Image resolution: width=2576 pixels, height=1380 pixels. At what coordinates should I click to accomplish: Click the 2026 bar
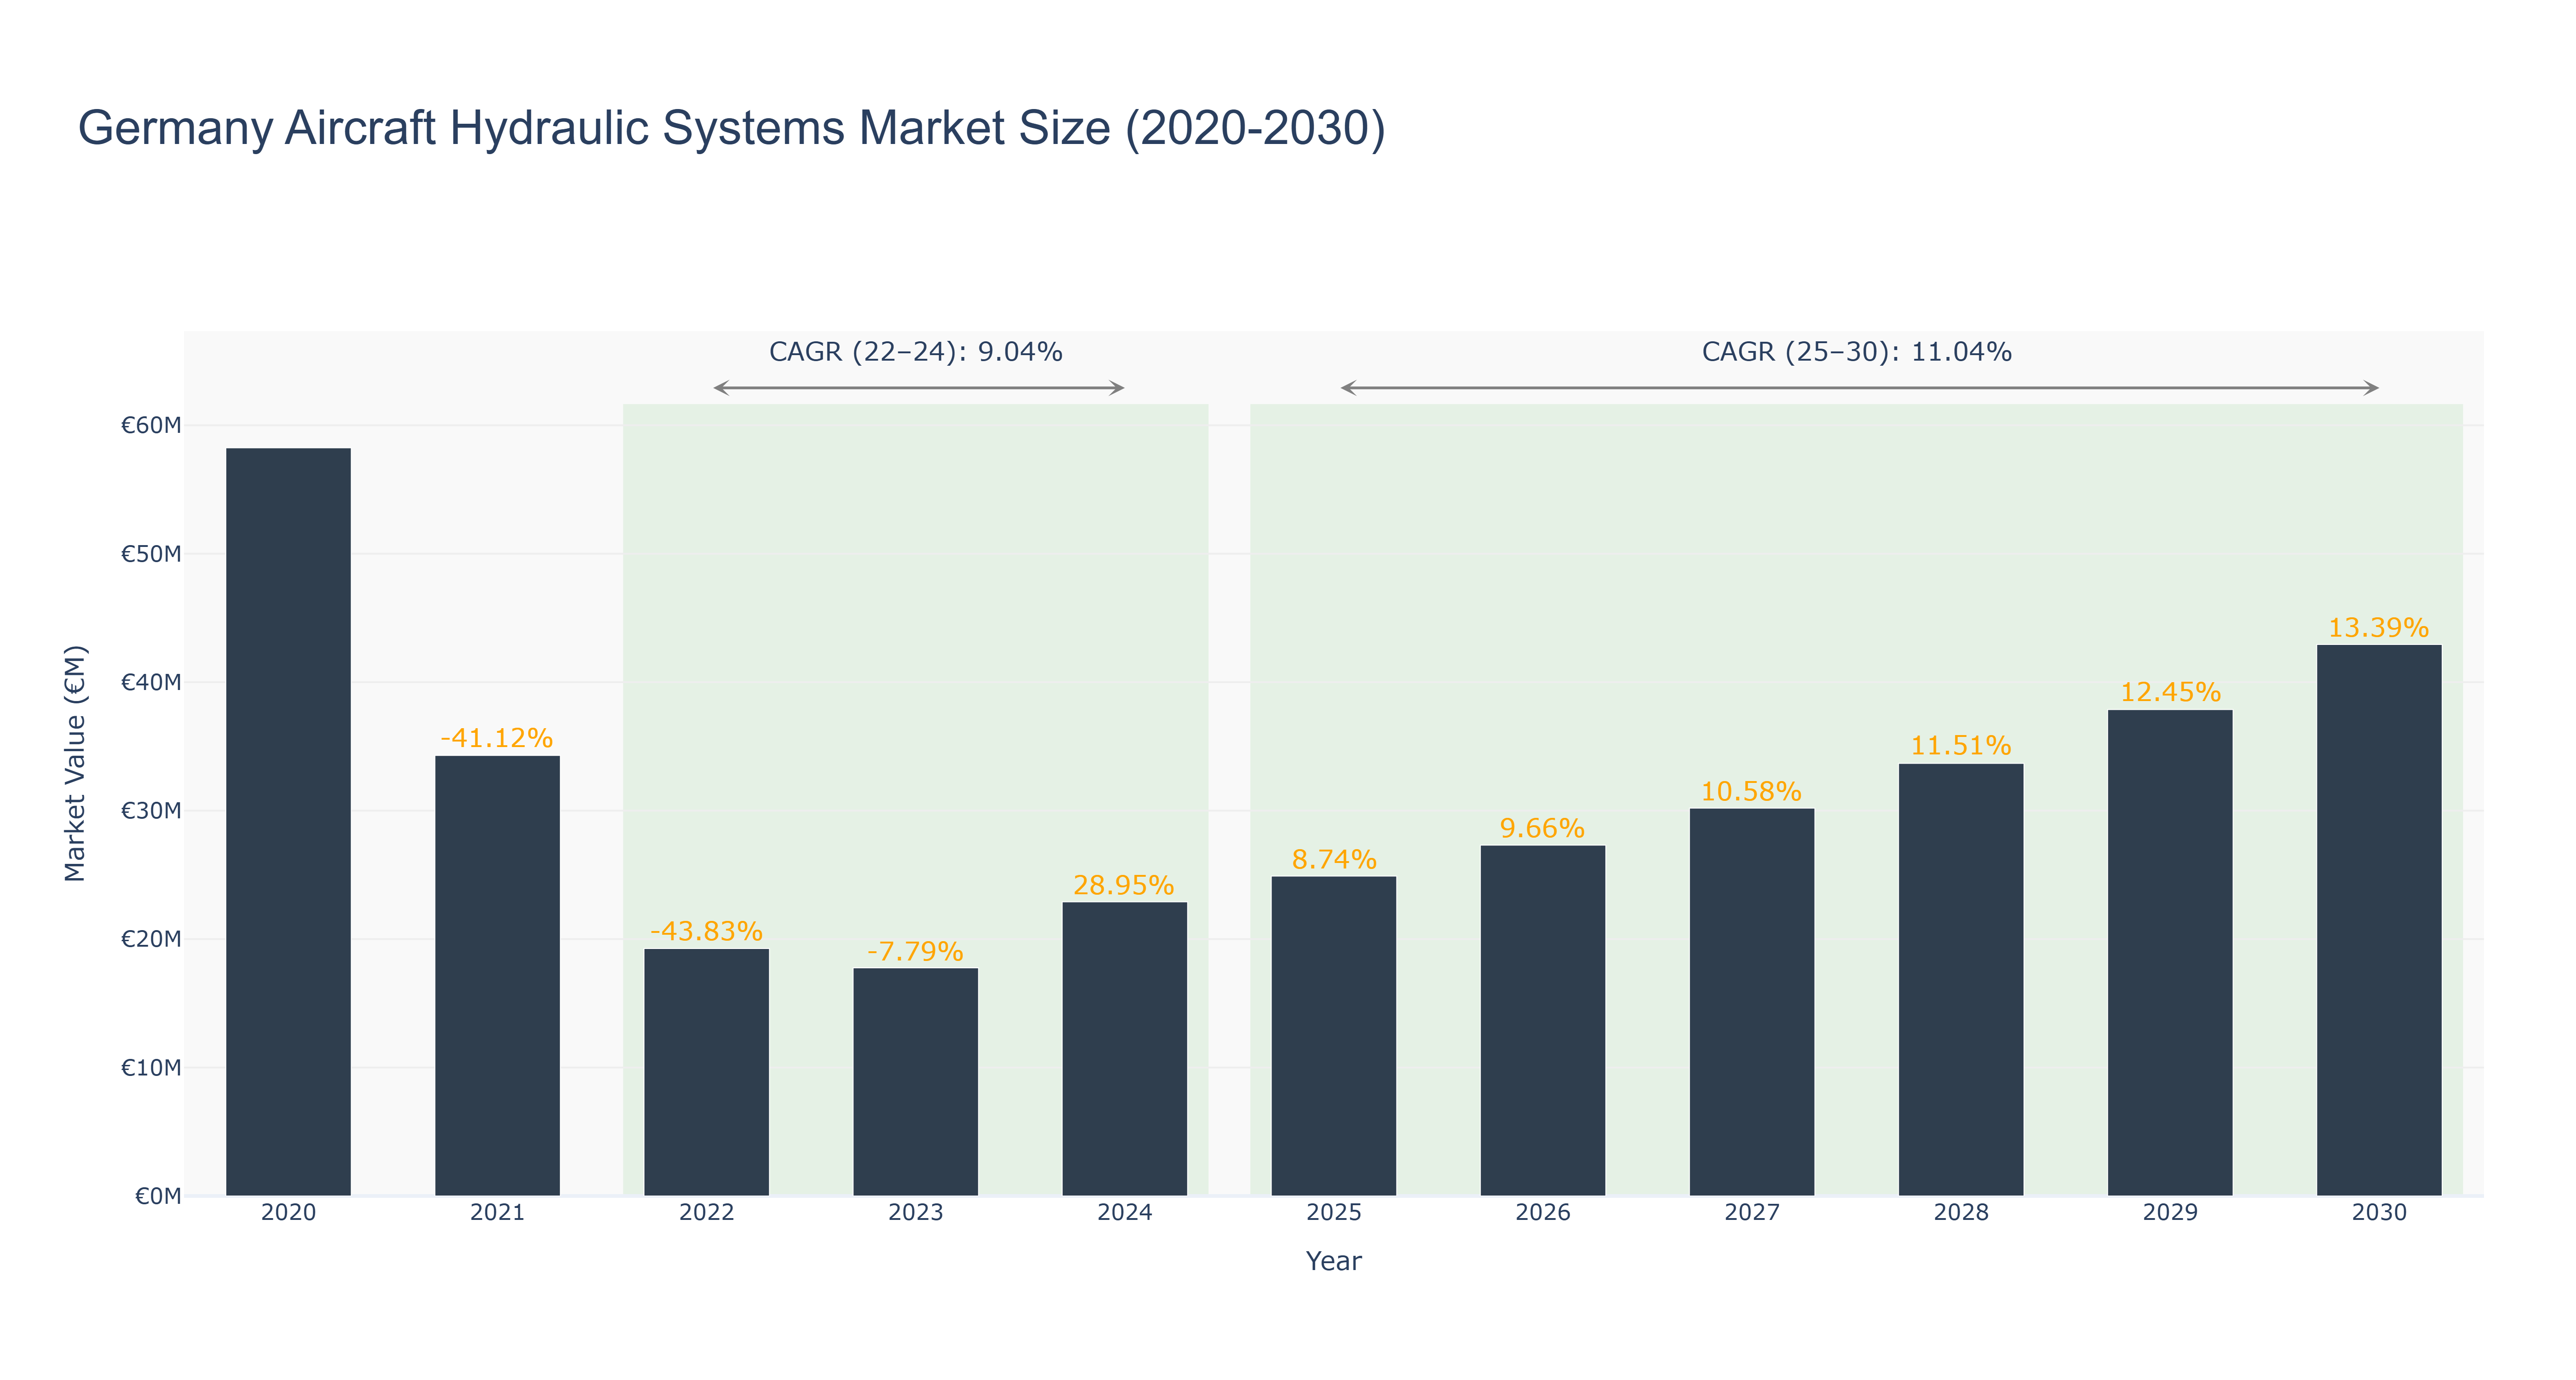[1542, 1021]
